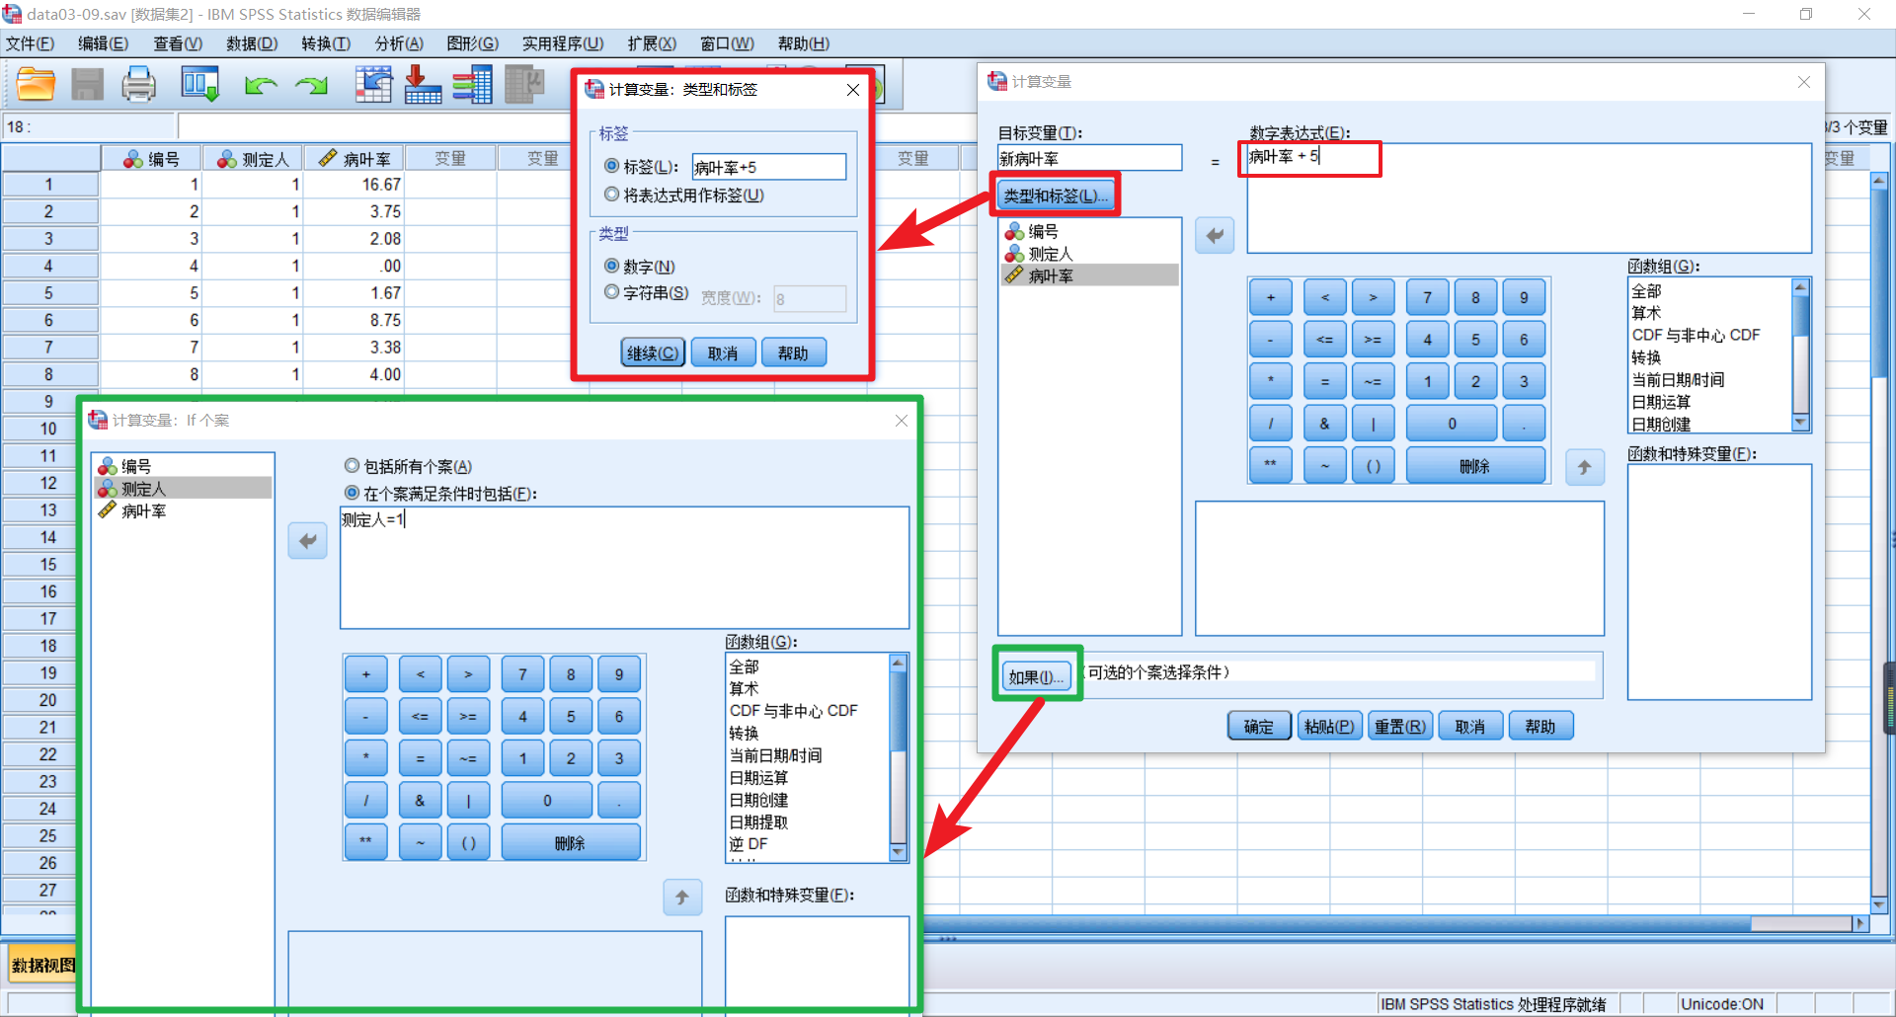
Task: Click the 测定人 column header
Action: (x=253, y=158)
